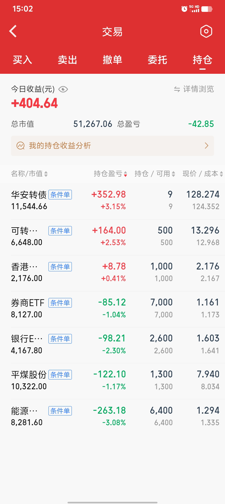Tap the back arrow icon

(13, 31)
